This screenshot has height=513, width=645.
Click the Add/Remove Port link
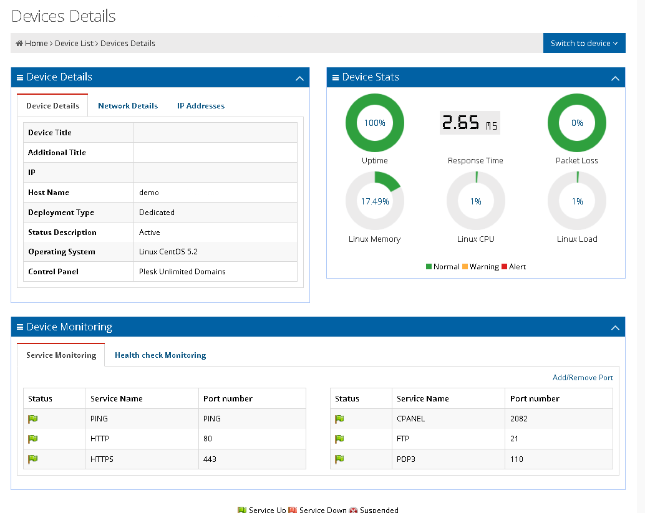click(583, 378)
